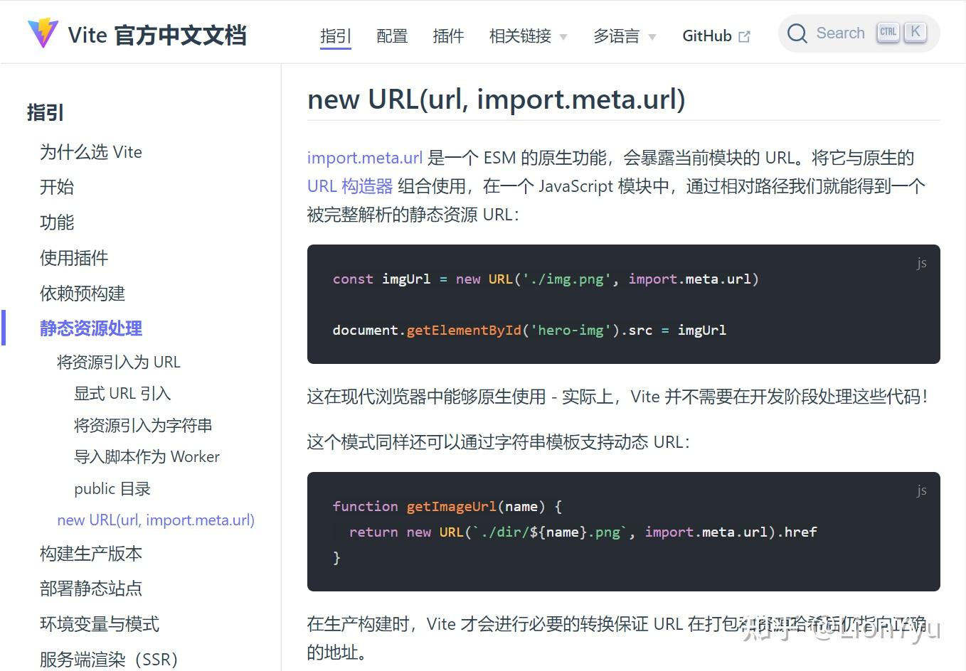Screen dimensions: 966x671
Task: Click the paragraph starting 这个模式同样还可以
Action: pyautogui.click(x=499, y=442)
